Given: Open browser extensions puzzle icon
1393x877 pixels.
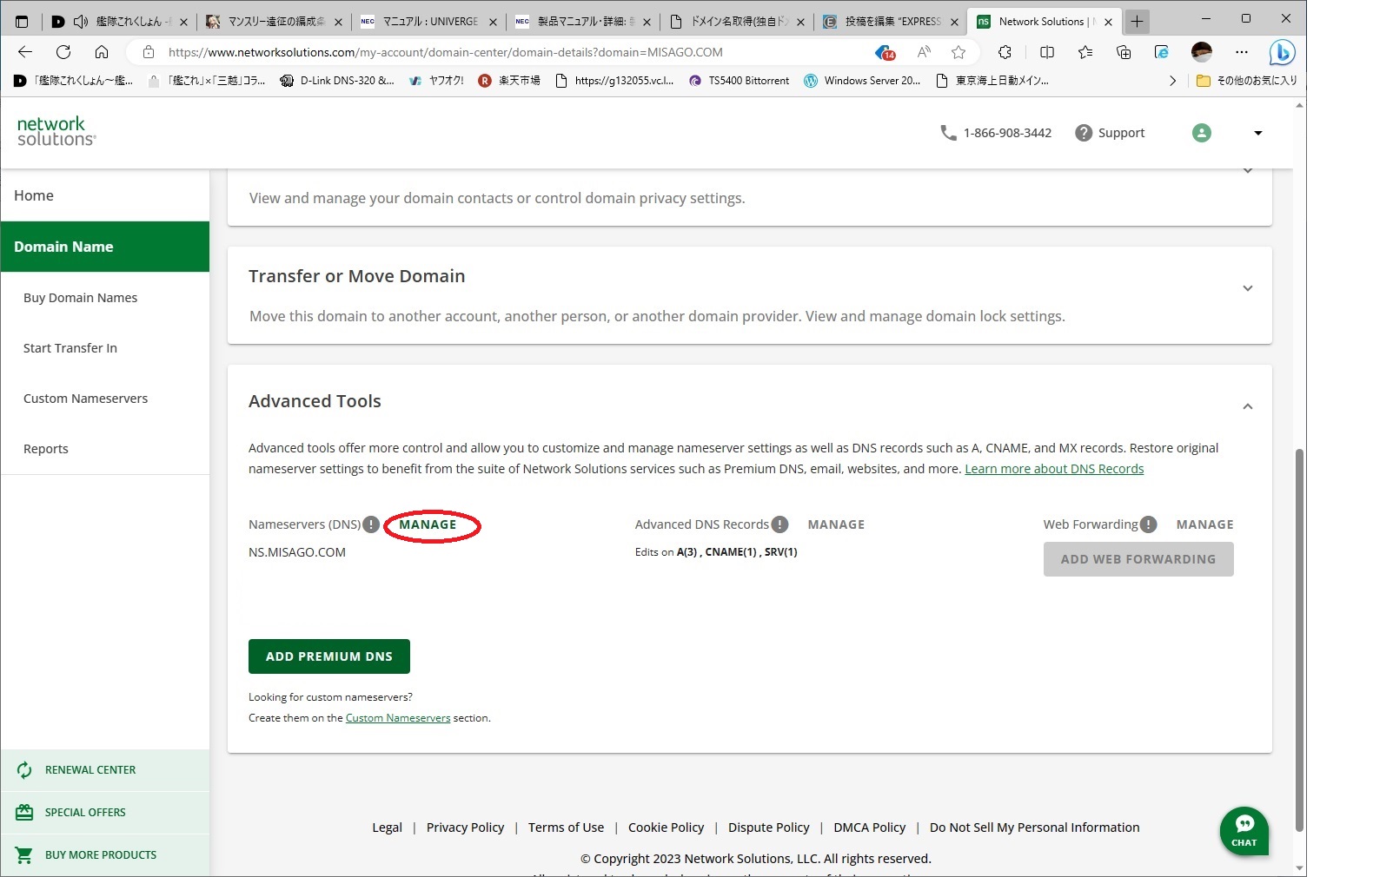Looking at the screenshot, I should pos(1005,52).
